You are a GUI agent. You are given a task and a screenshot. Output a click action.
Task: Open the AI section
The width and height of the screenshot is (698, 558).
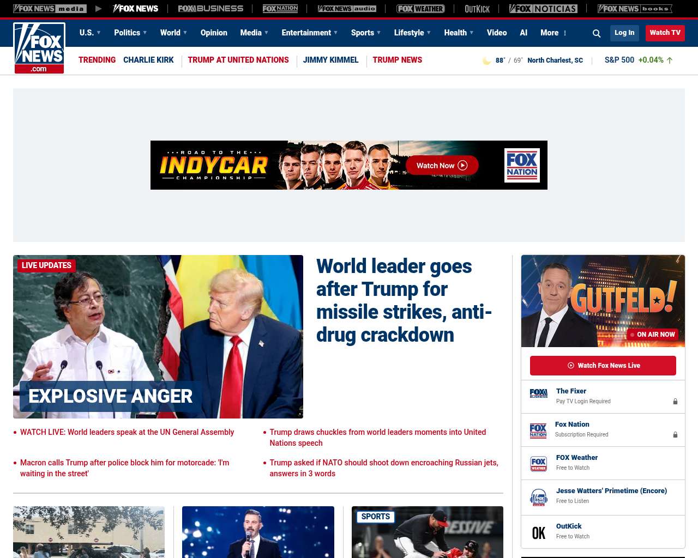(523, 33)
